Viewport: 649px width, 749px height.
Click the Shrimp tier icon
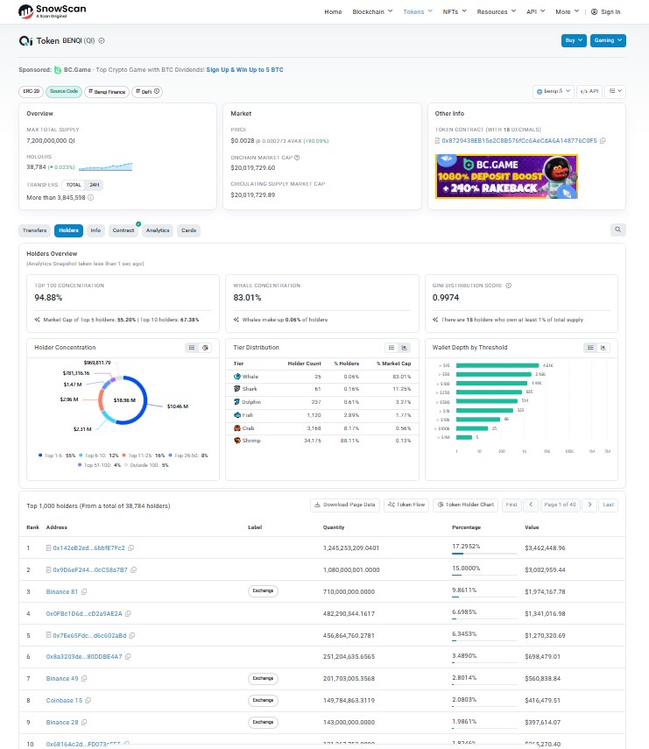(x=236, y=441)
